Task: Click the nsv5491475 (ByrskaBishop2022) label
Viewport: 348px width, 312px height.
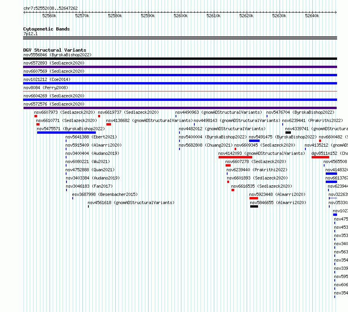Action: pyautogui.click(x=283, y=137)
